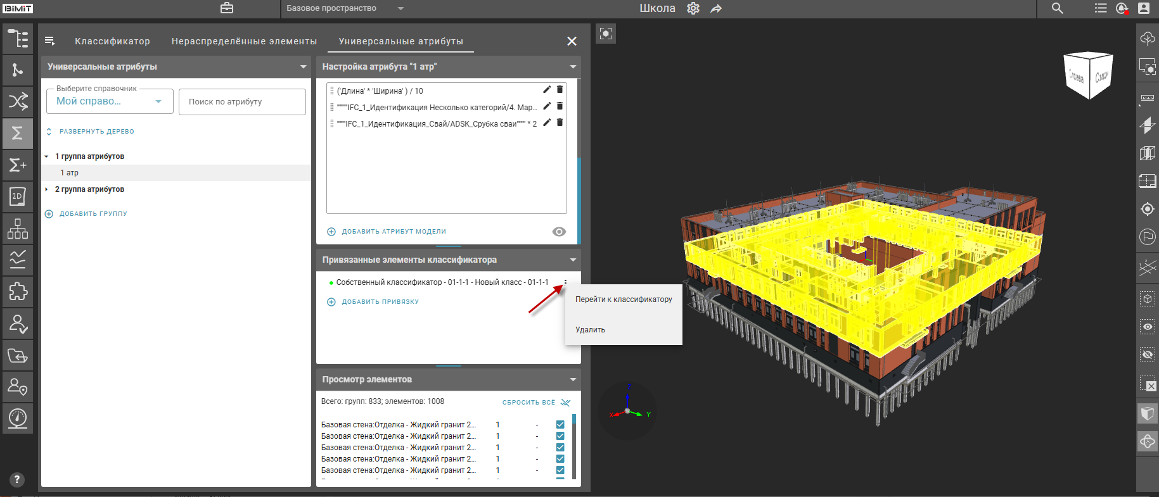
Task: Toggle eye visibility icon in attribute settings
Action: click(x=559, y=232)
